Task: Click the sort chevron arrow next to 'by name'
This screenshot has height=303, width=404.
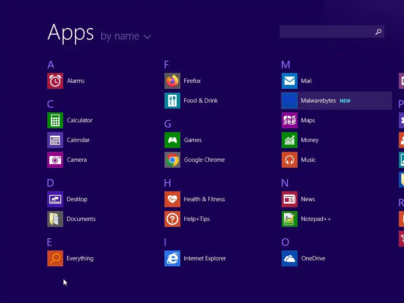Action: [x=148, y=37]
